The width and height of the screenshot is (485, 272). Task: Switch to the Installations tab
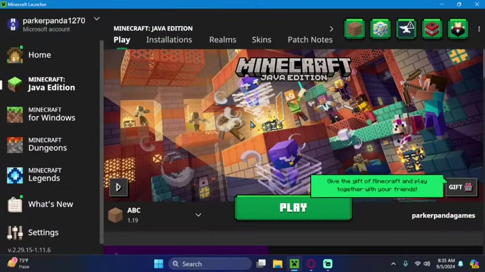[169, 40]
